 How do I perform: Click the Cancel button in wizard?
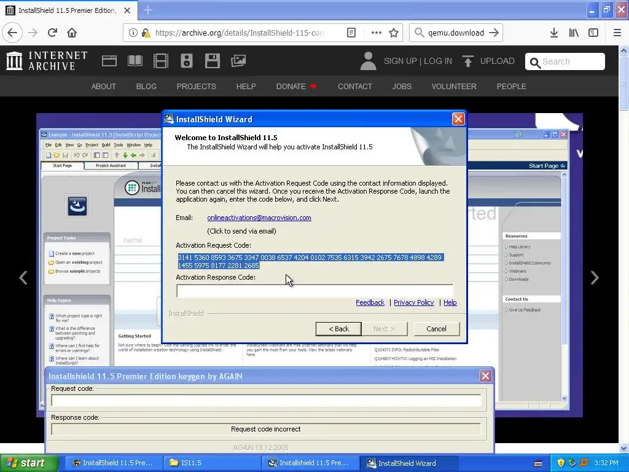(x=437, y=329)
